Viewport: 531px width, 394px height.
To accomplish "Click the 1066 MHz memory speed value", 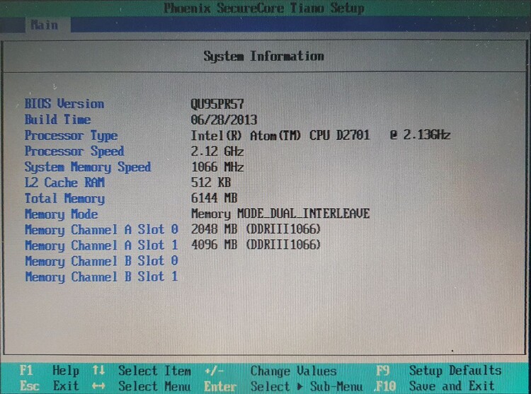I will tap(217, 167).
